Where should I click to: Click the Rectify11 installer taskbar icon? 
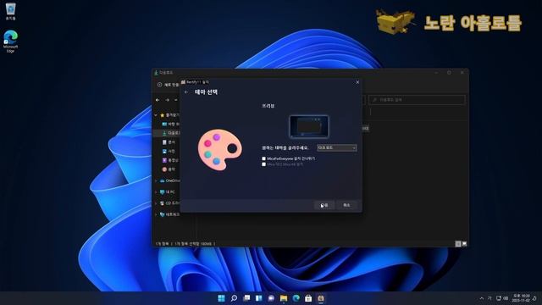(x=321, y=298)
